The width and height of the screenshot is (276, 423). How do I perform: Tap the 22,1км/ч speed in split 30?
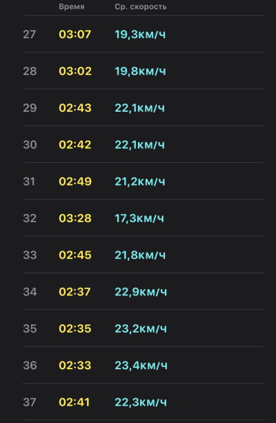point(140,145)
